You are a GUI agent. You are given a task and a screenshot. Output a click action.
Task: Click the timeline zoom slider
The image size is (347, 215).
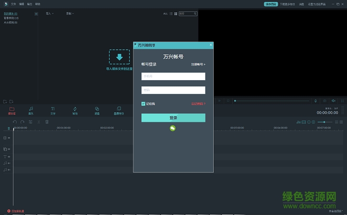[324, 122]
